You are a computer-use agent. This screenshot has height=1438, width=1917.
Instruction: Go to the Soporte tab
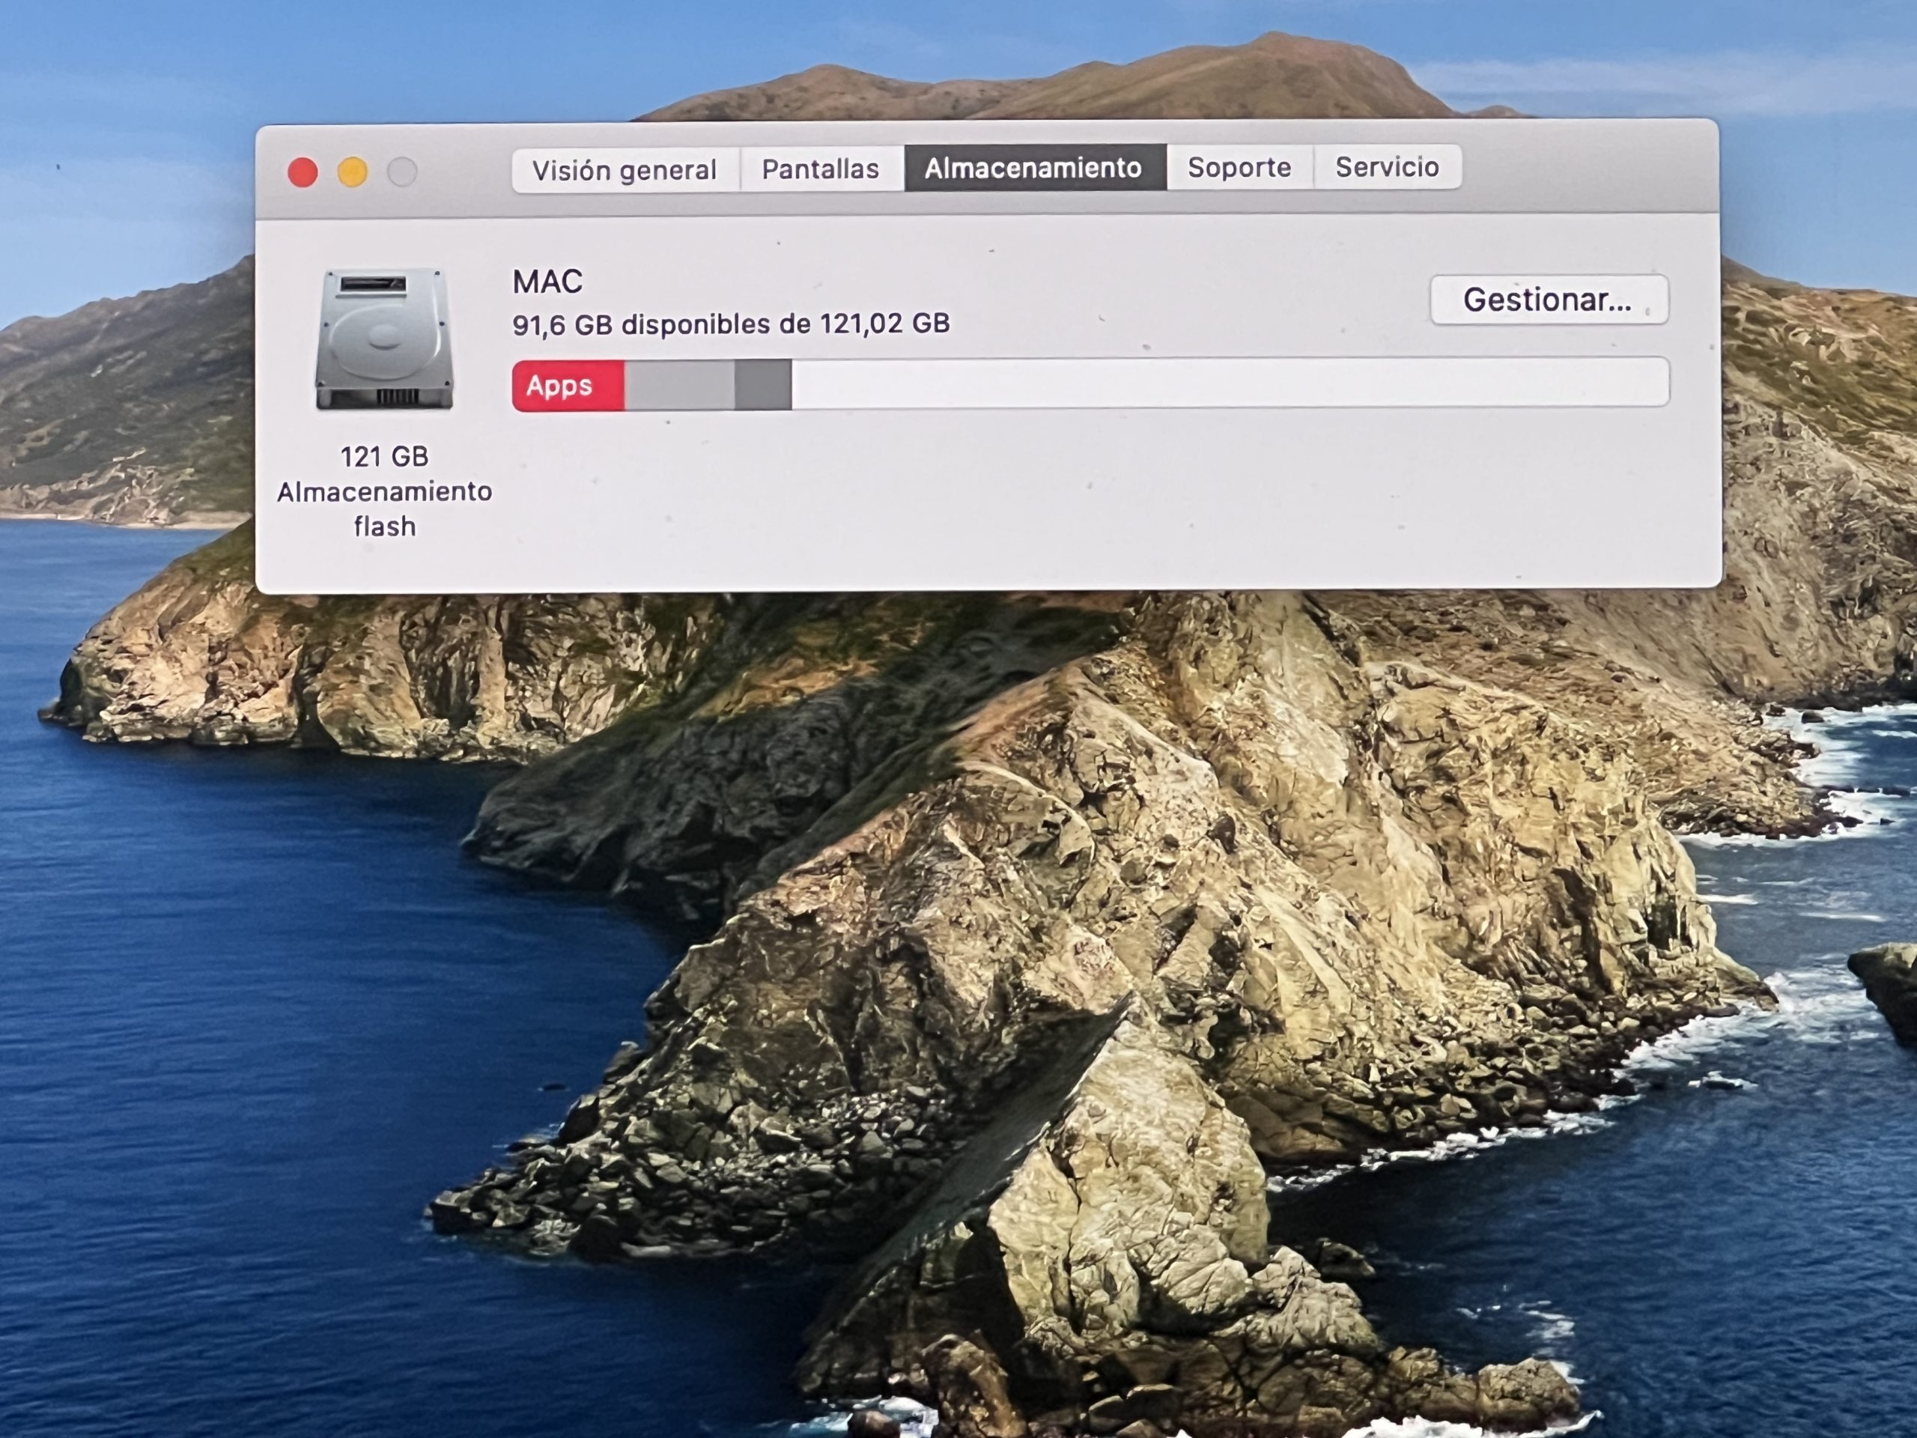point(1239,167)
